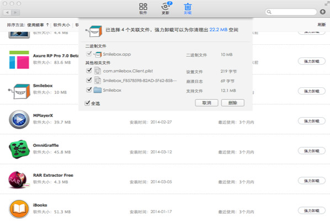Click the OmniGraffle app icon
Screen dimensions: 330x222
[x=19, y=149]
